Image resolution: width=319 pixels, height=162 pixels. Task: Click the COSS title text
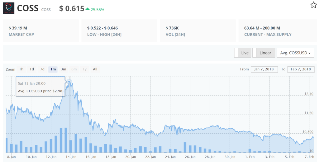point(27,8)
